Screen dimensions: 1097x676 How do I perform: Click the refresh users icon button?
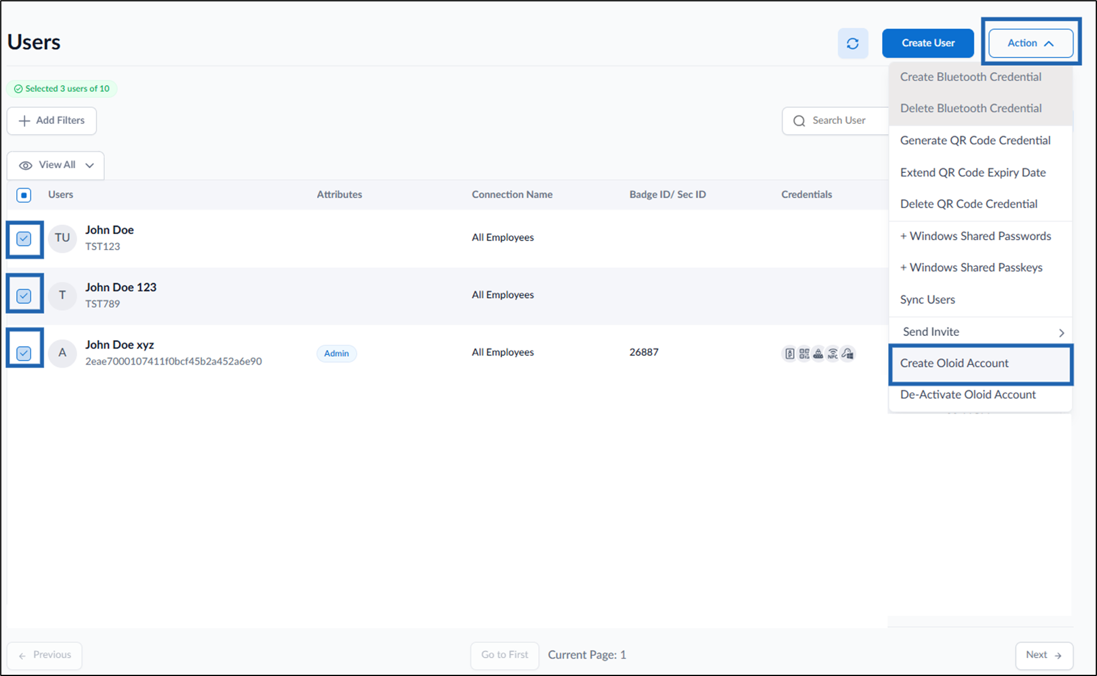coord(853,43)
